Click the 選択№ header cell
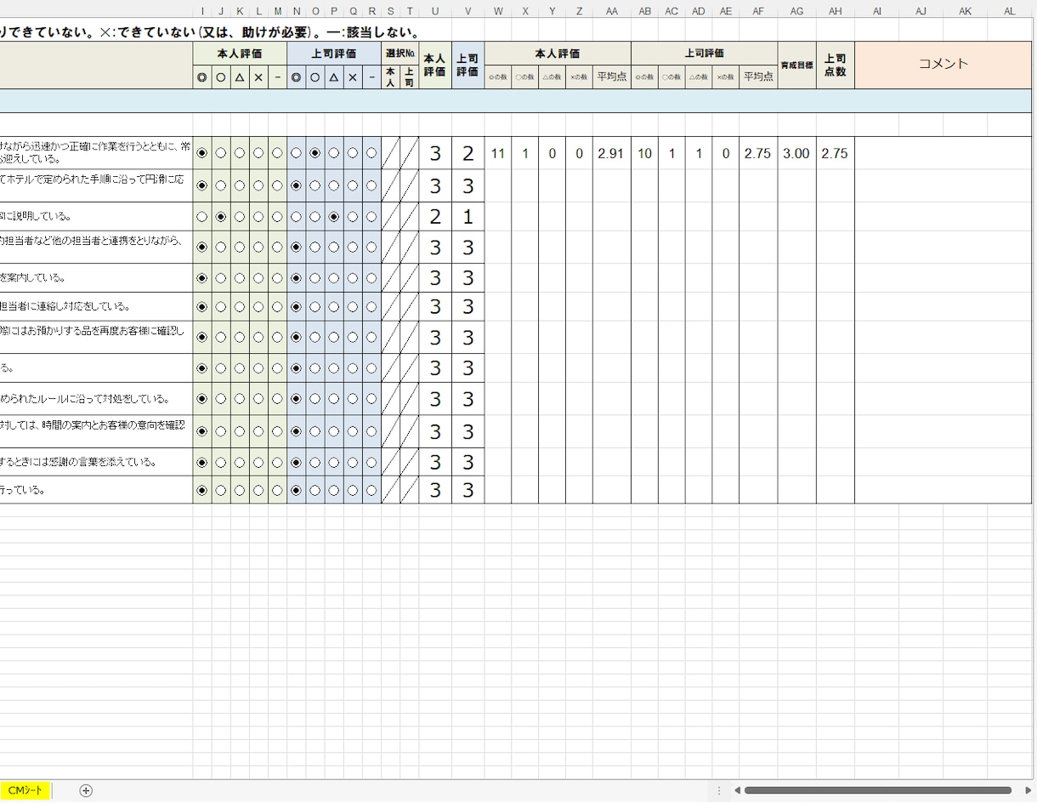 coord(400,53)
